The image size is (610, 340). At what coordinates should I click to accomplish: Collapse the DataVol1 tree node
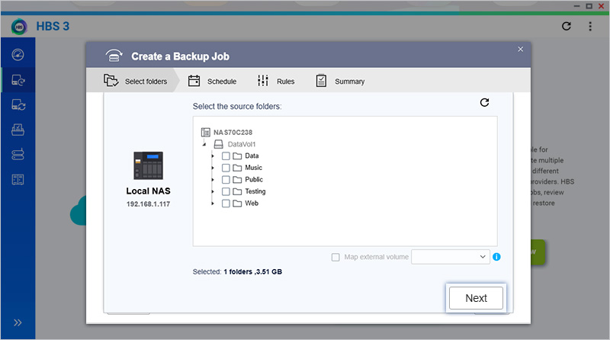pos(204,144)
